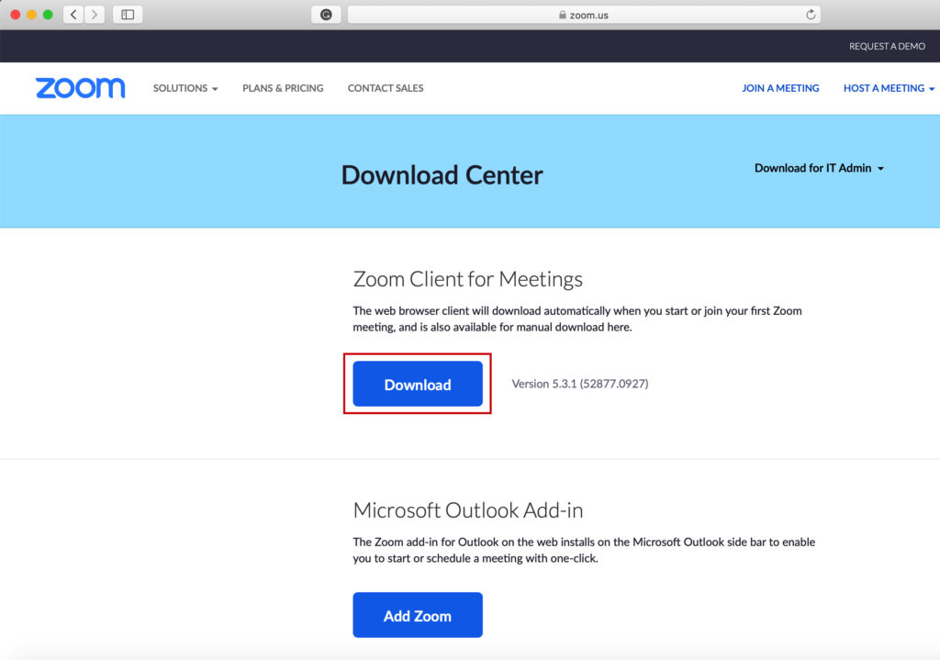
Task: Click the lock icon in address bar
Action: [x=563, y=15]
